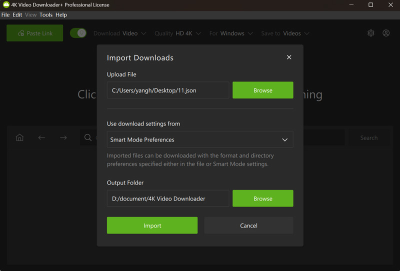Click the 4K Video Downloader app icon

tap(6, 4)
